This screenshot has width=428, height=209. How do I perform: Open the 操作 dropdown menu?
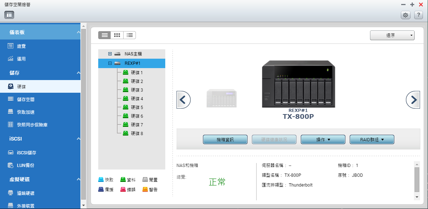click(323, 139)
